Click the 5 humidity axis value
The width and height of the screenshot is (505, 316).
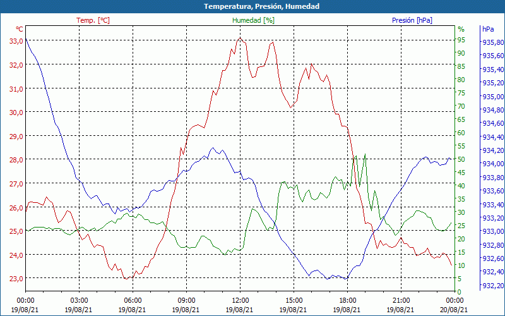pyautogui.click(x=460, y=279)
